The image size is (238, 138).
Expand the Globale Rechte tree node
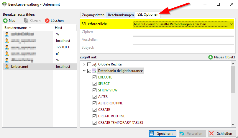click(84, 64)
